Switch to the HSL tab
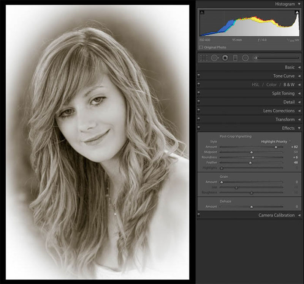Viewport: 304px width, 284px height. click(255, 85)
